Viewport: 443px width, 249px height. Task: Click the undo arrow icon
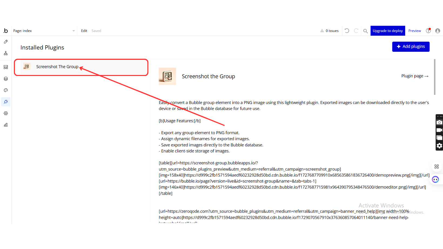(x=347, y=31)
